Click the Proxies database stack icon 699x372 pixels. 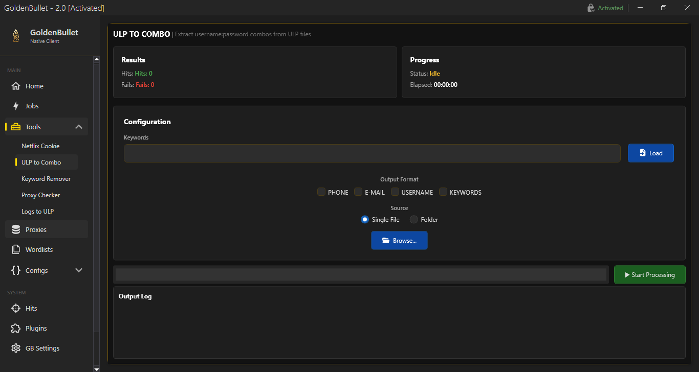pyautogui.click(x=16, y=229)
